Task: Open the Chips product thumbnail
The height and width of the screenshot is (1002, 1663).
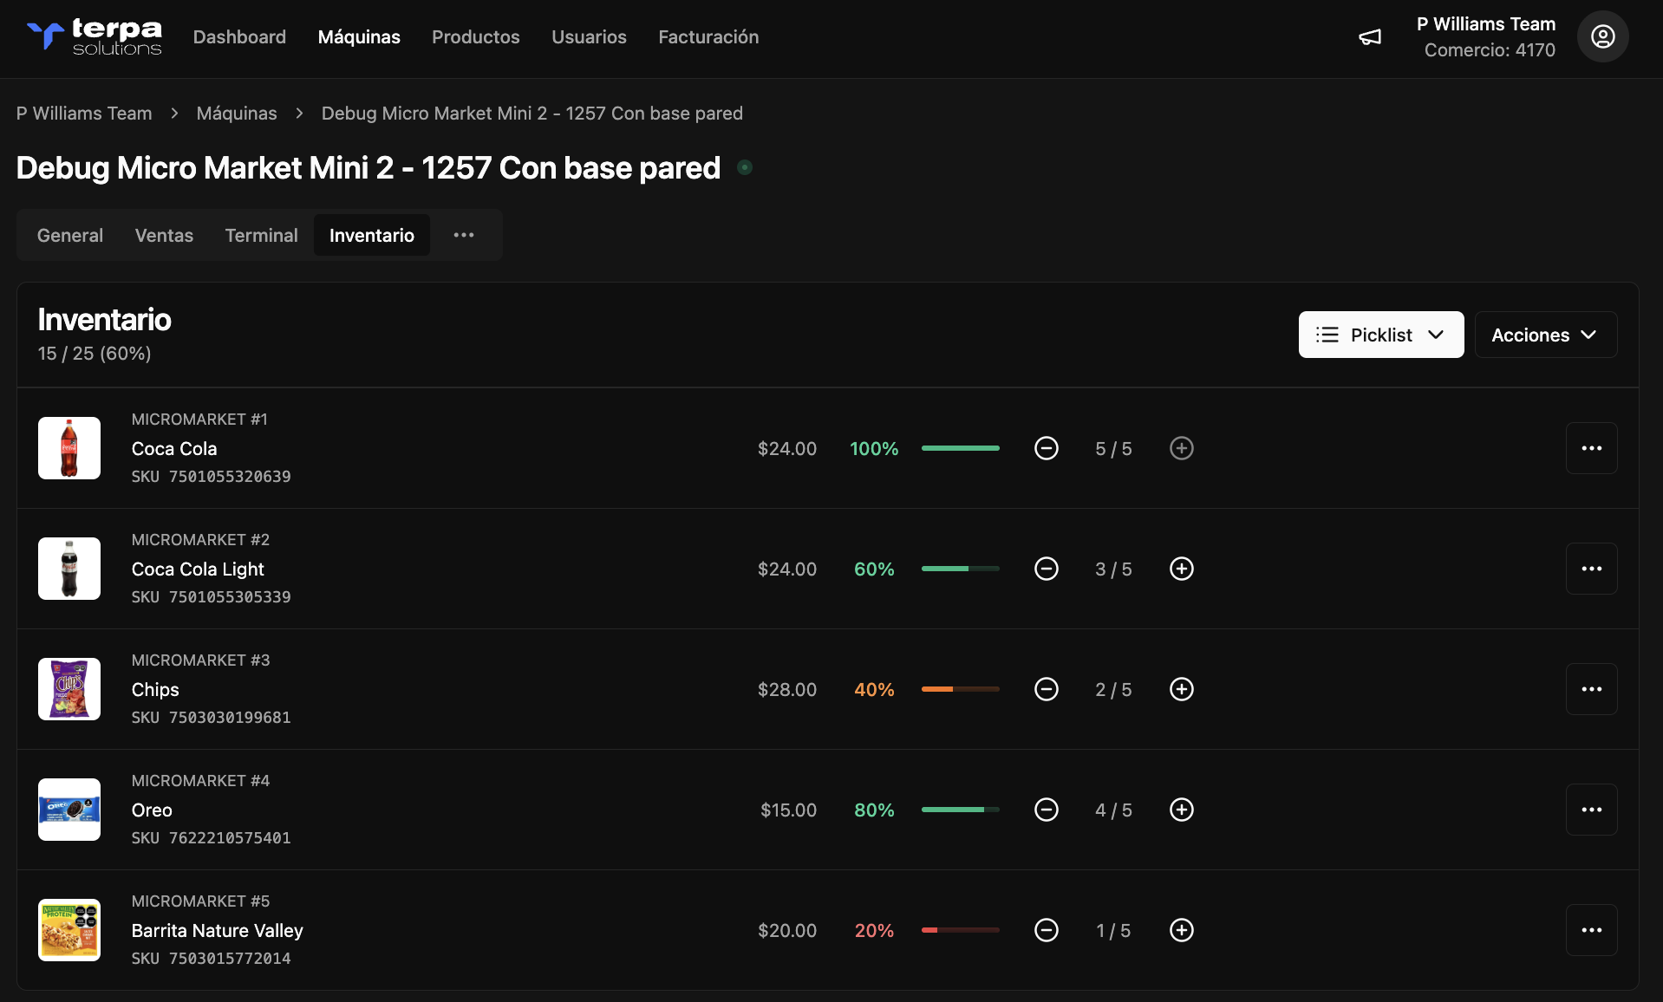Action: (69, 689)
